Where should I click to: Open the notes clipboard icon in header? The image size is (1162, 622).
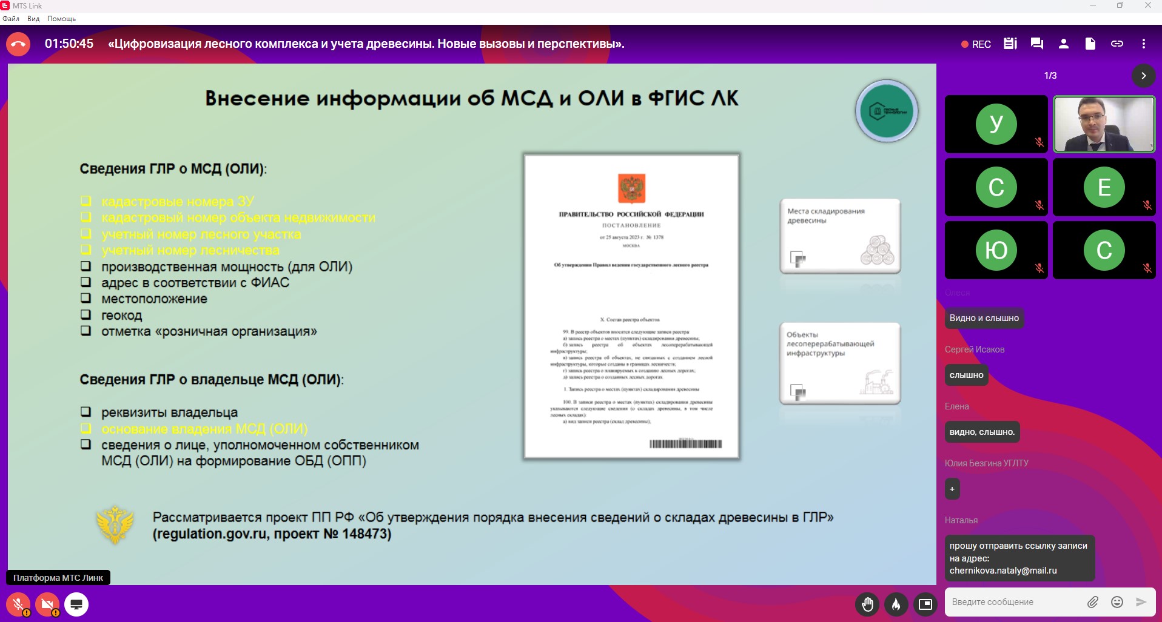click(x=1010, y=44)
